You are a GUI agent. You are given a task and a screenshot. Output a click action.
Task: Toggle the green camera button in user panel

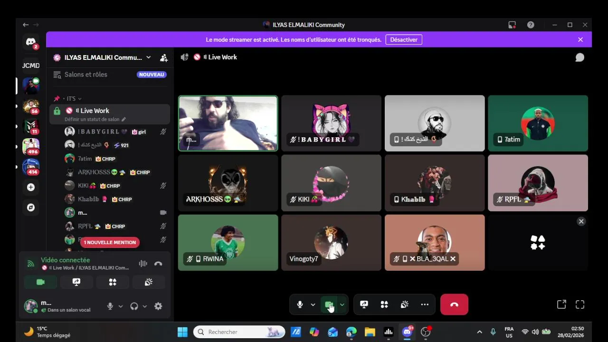pos(40,282)
